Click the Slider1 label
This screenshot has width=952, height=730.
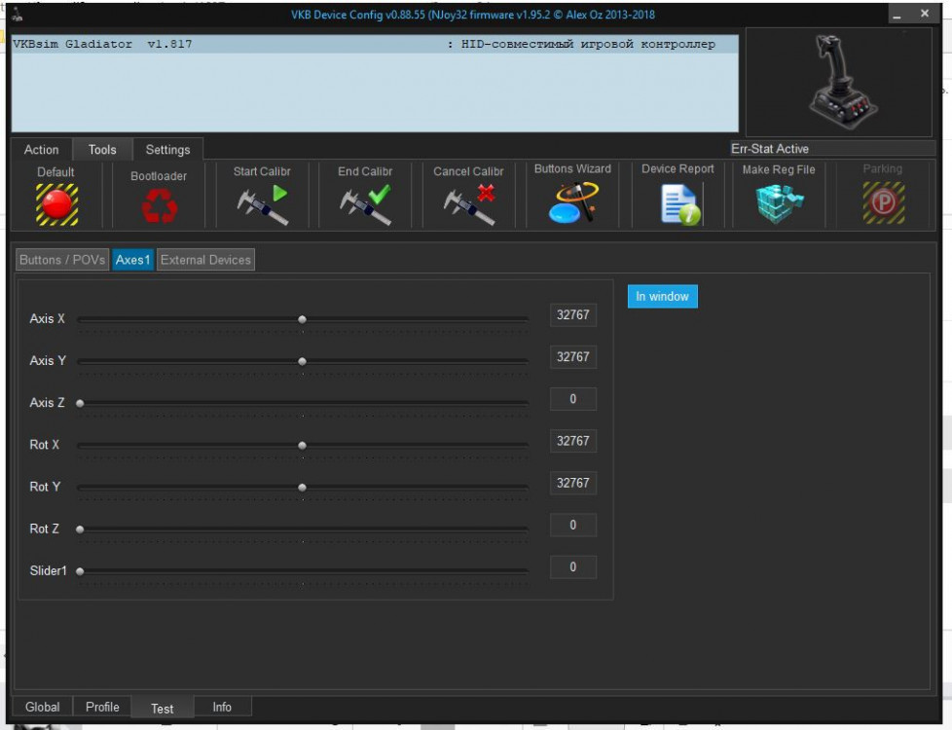coord(48,571)
